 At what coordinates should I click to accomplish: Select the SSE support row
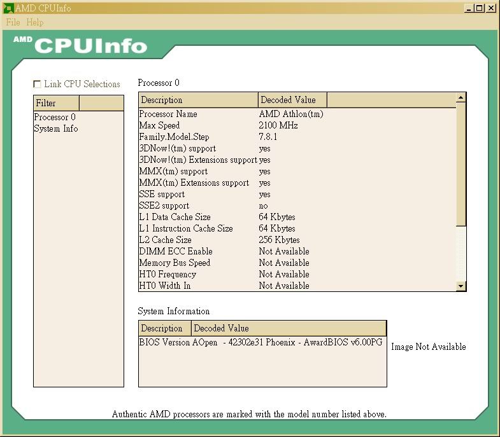297,194
